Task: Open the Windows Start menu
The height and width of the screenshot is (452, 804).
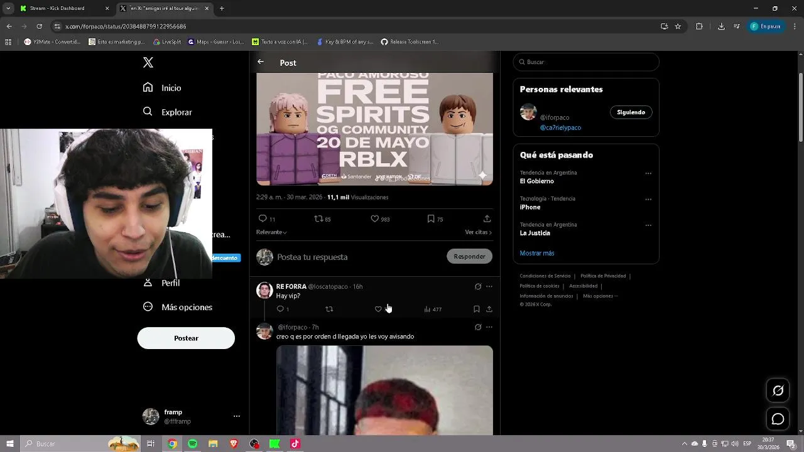Action: 10,444
